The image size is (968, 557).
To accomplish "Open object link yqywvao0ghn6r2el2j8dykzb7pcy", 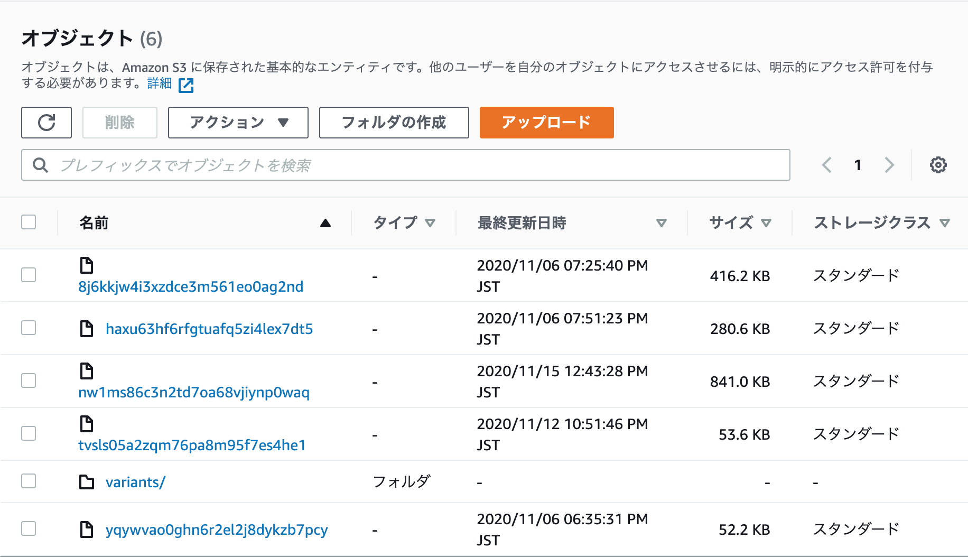I will (217, 530).
